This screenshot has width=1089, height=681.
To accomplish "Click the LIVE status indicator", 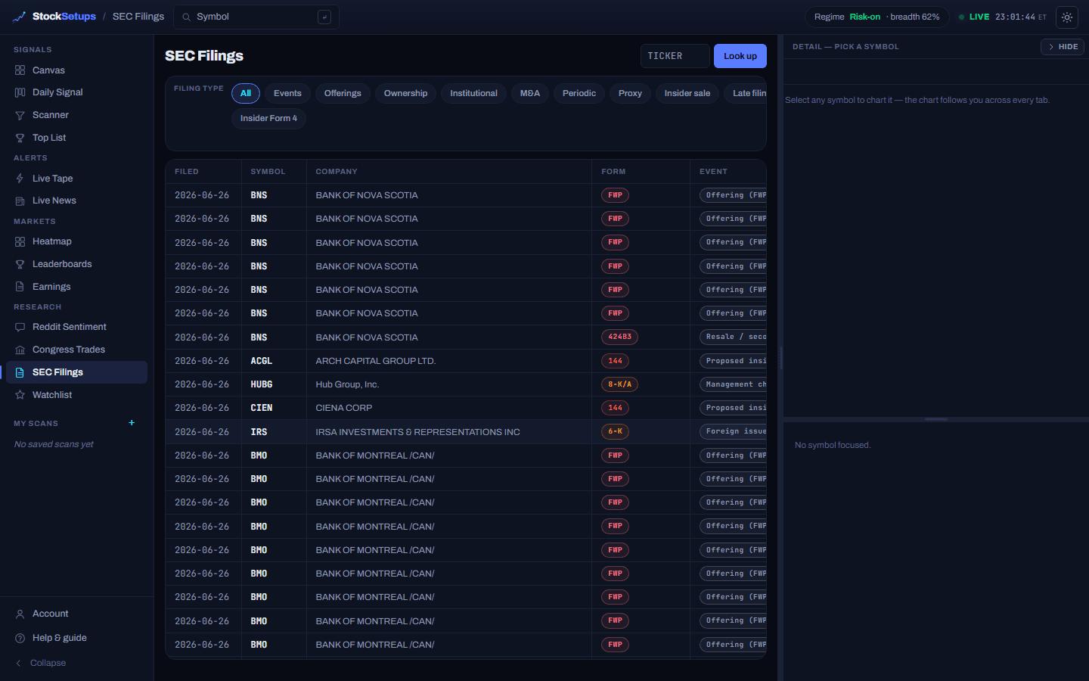I will [x=974, y=17].
